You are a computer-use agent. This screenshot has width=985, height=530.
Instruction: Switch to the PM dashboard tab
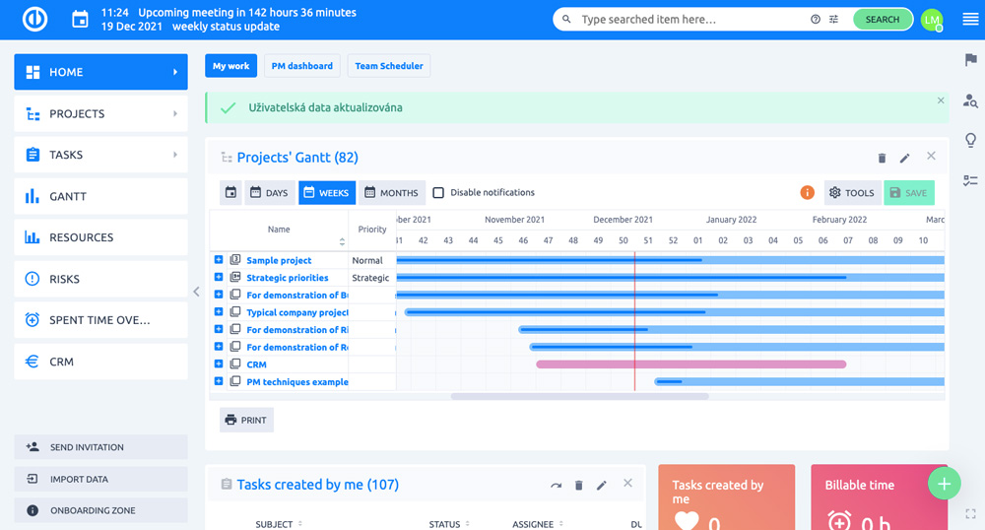click(302, 66)
